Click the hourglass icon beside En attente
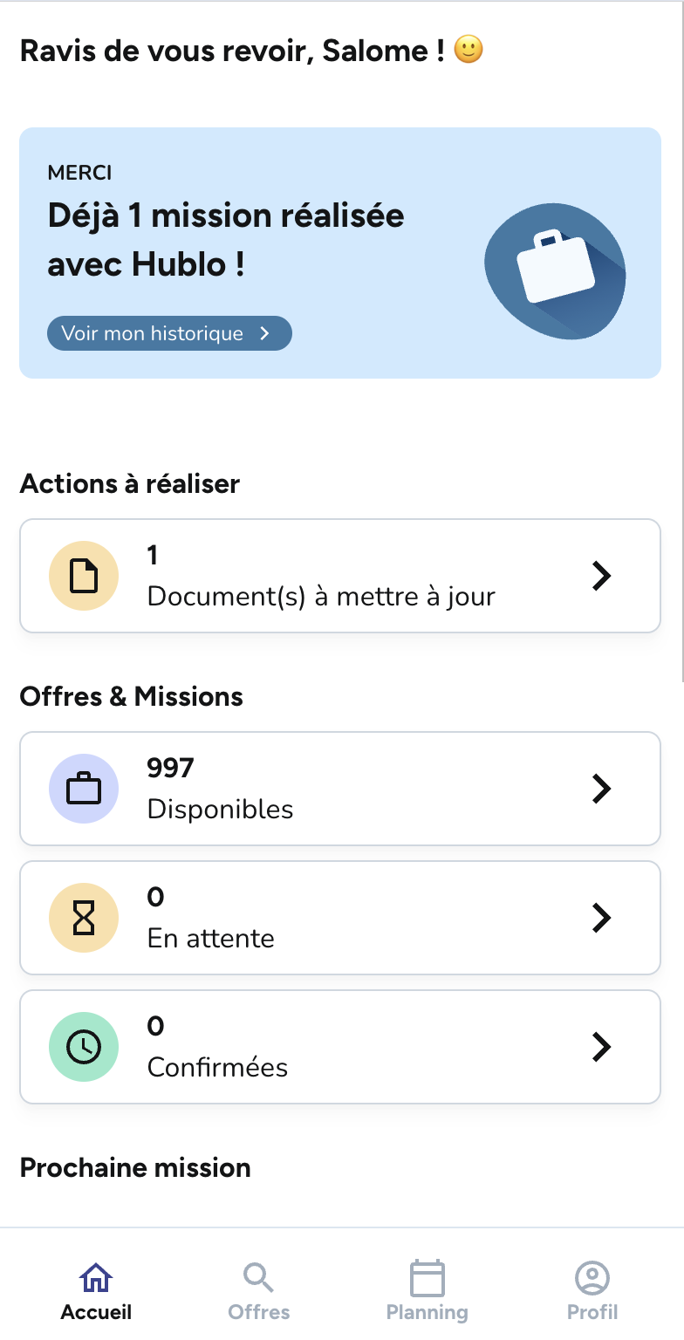The height and width of the screenshot is (1340, 684). point(84,918)
